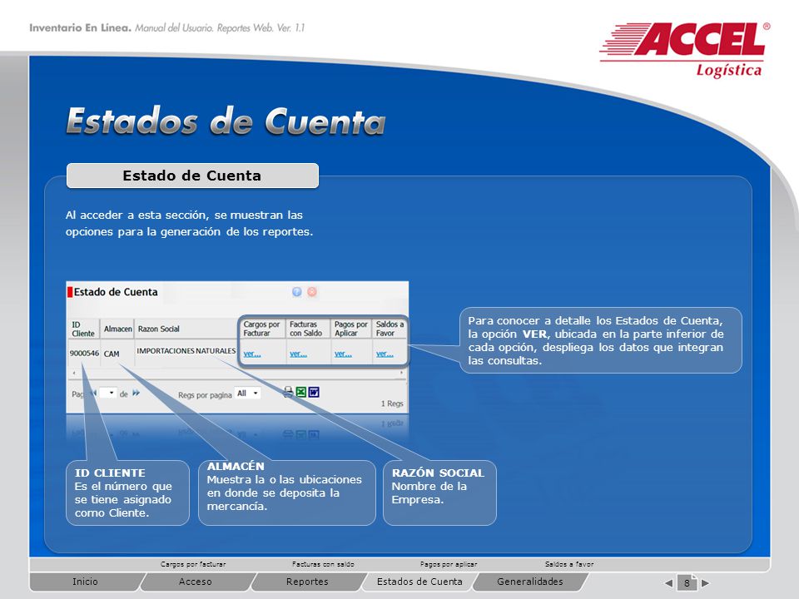Open Regs por pagina All dropdown
Image resolution: width=799 pixels, height=599 pixels.
coord(248,394)
